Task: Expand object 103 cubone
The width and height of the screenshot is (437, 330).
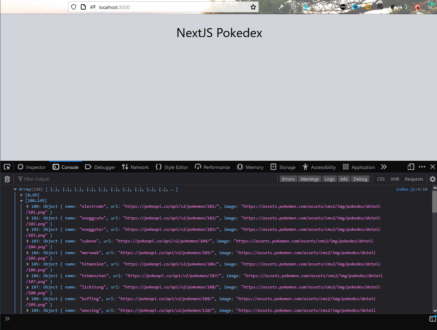Action: [x=28, y=241]
